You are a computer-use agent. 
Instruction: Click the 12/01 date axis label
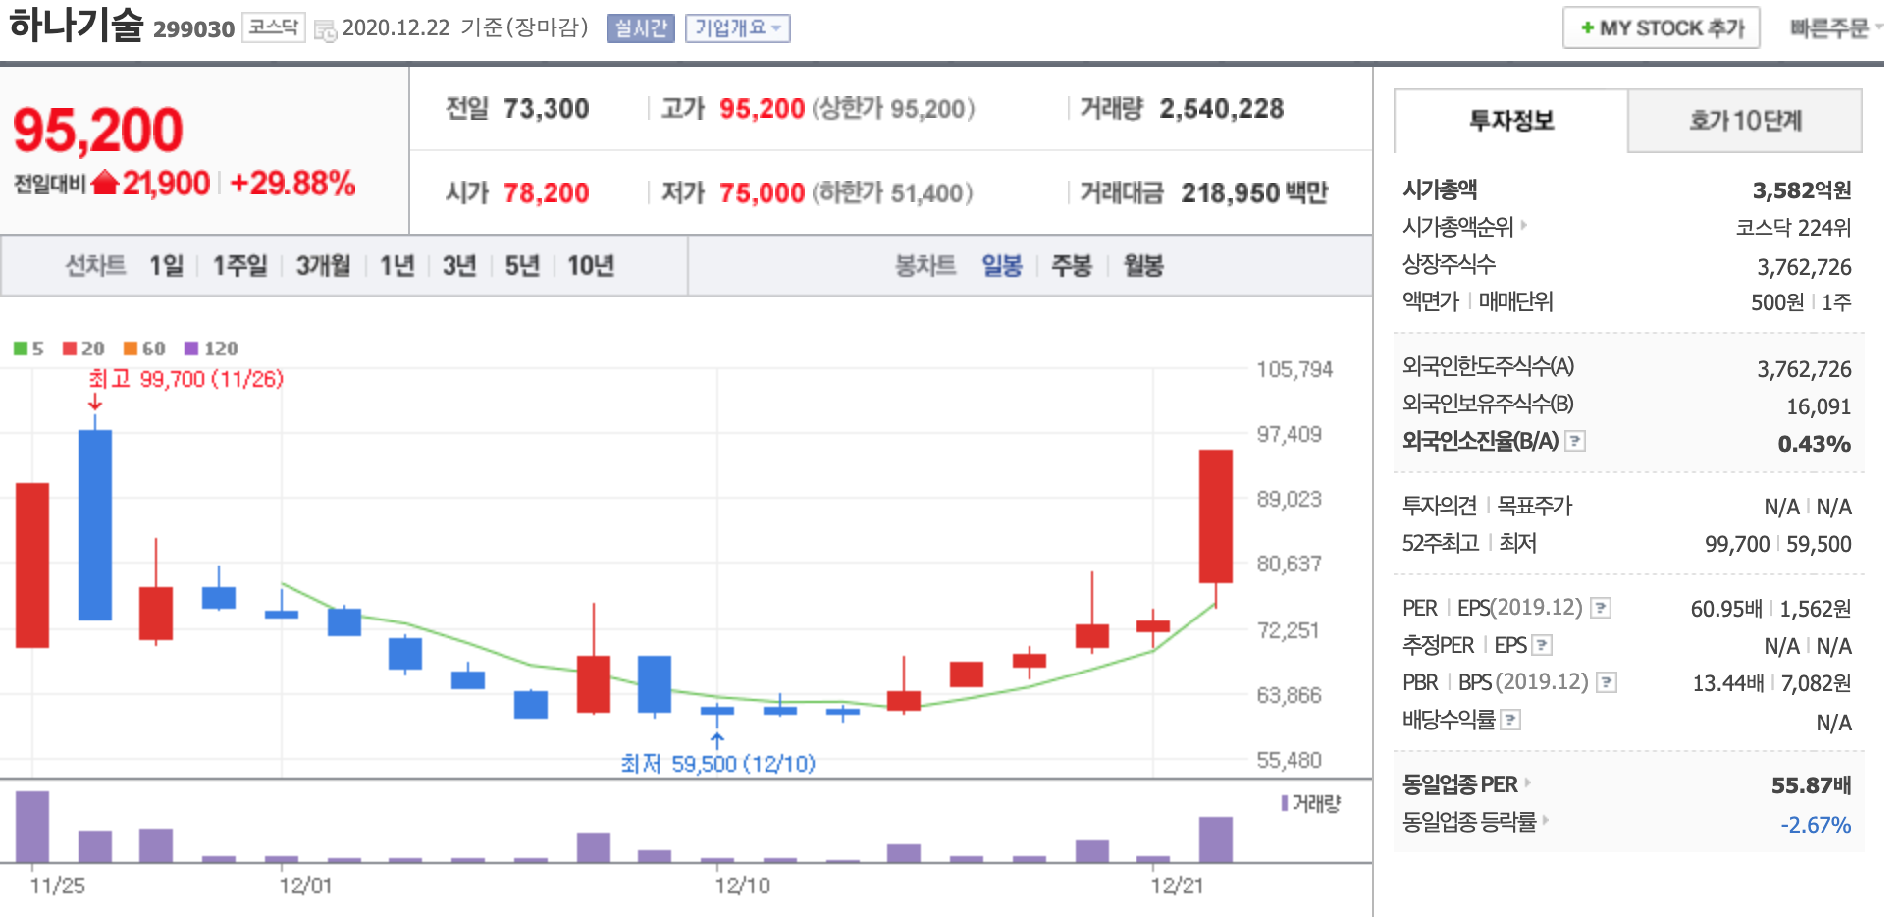305,886
